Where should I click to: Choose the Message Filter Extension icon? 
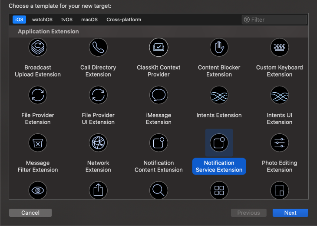pos(38,143)
